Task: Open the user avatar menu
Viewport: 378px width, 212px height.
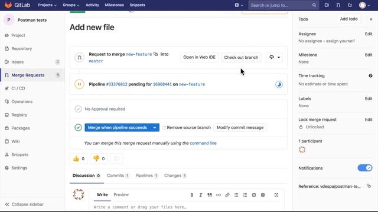Action: (x=364, y=5)
